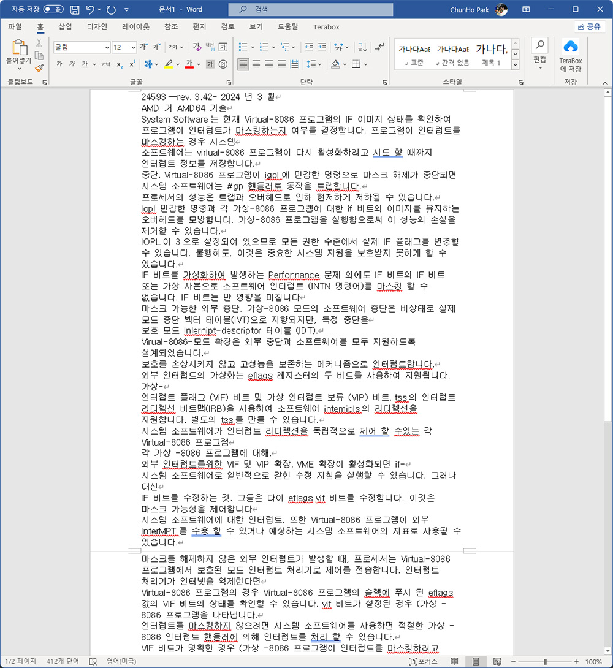Apply subscript formatting
613x668 pixels.
point(120,64)
